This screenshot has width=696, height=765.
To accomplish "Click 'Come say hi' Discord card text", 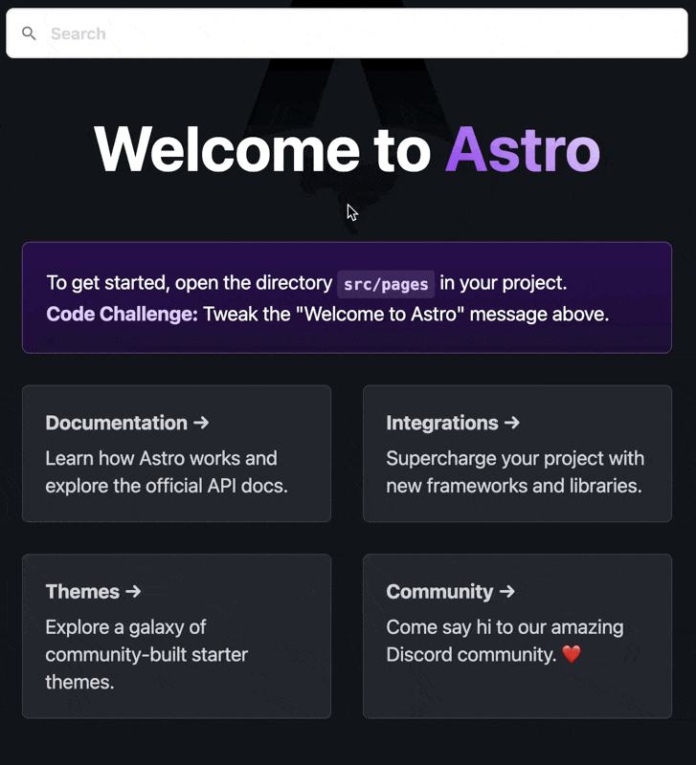I will coord(505,641).
